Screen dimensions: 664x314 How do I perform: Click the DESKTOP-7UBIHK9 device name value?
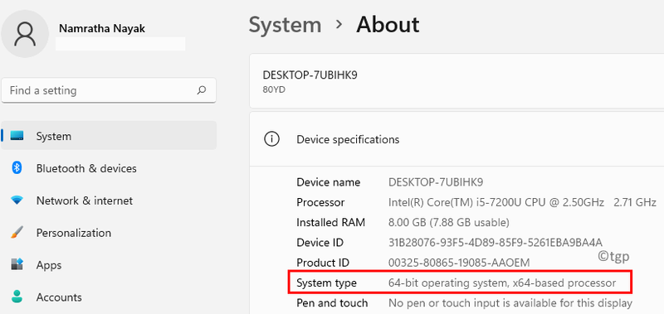click(x=436, y=182)
